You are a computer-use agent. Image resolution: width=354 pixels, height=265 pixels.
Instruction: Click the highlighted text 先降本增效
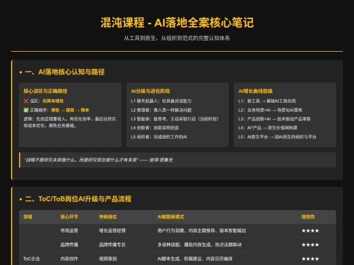[x=53, y=101]
